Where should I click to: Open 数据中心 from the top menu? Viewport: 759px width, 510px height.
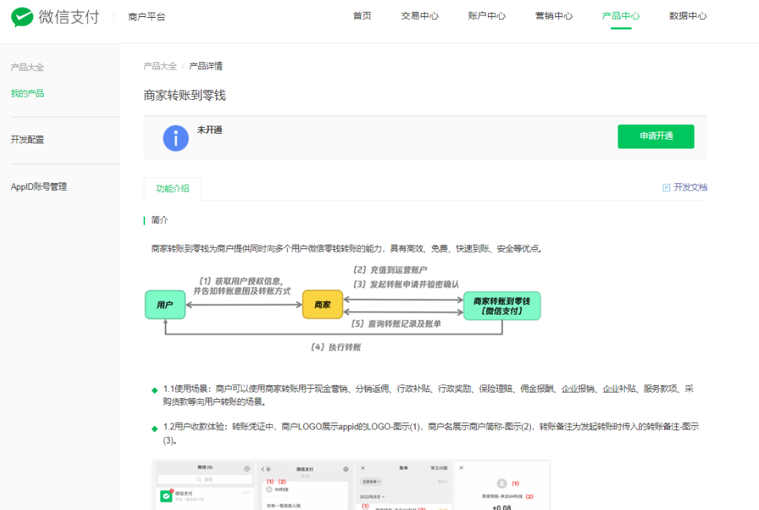688,16
